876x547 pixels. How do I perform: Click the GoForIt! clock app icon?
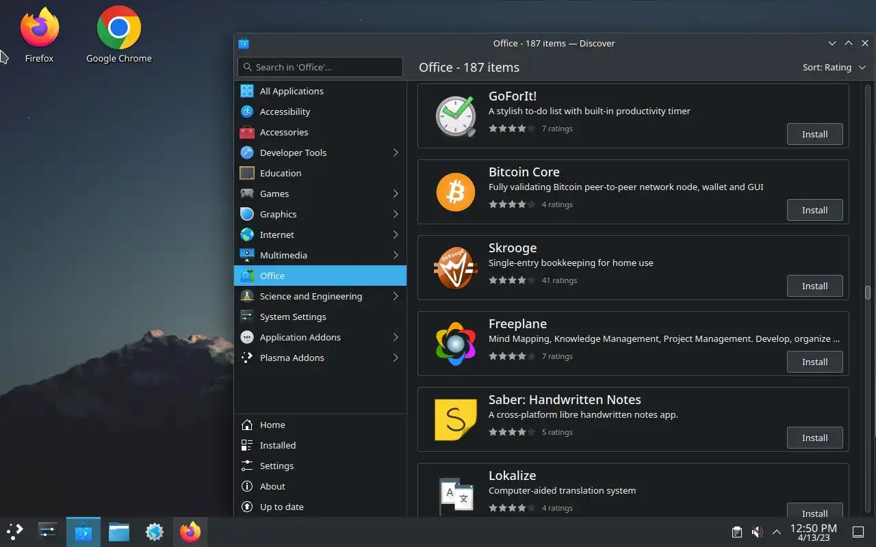(x=456, y=116)
